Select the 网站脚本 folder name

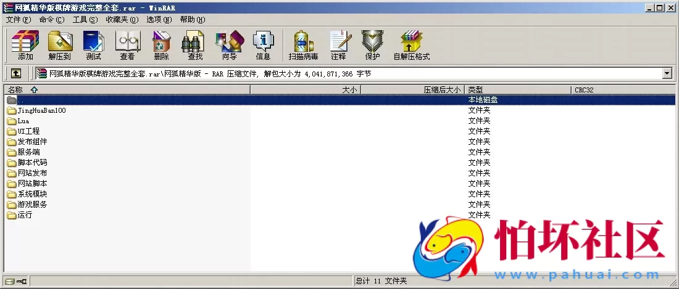click(33, 184)
